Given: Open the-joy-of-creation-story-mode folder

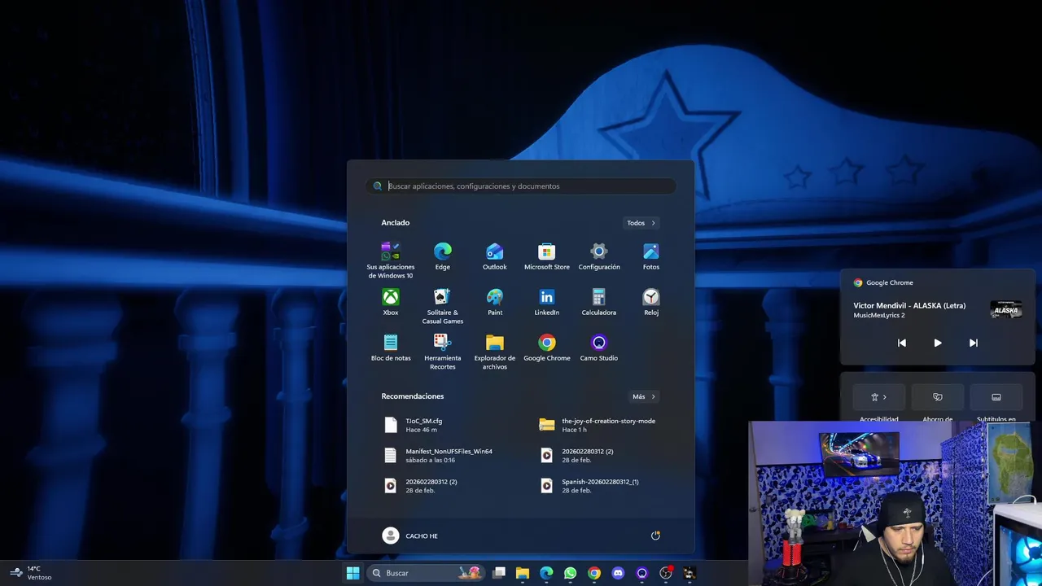Looking at the screenshot, I should pos(599,425).
